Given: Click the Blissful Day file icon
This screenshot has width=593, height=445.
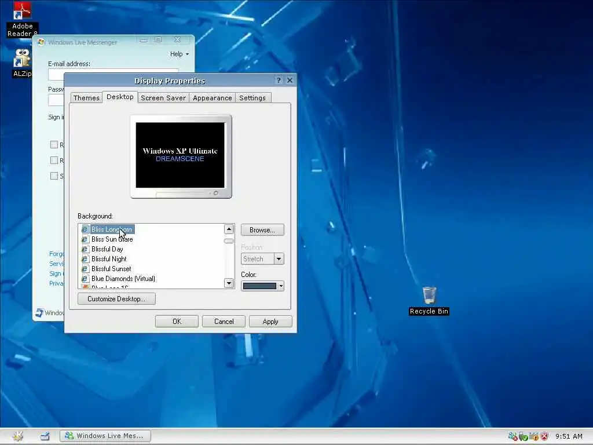Looking at the screenshot, I should tap(85, 249).
